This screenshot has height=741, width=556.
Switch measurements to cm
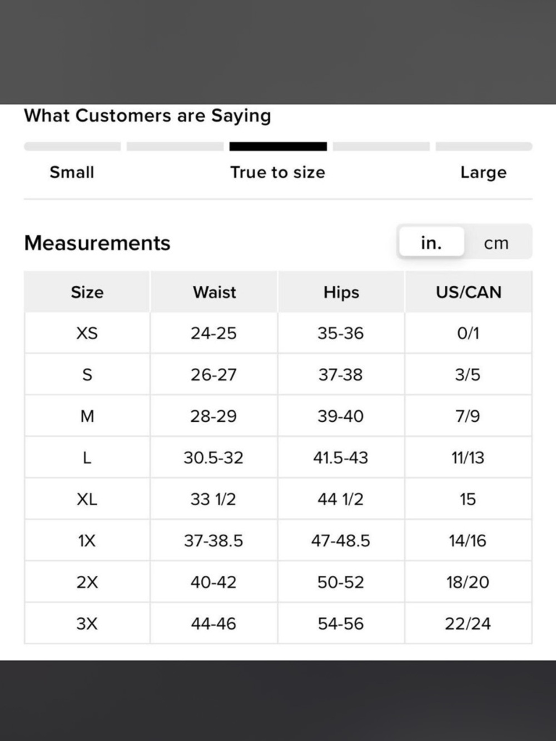point(496,243)
